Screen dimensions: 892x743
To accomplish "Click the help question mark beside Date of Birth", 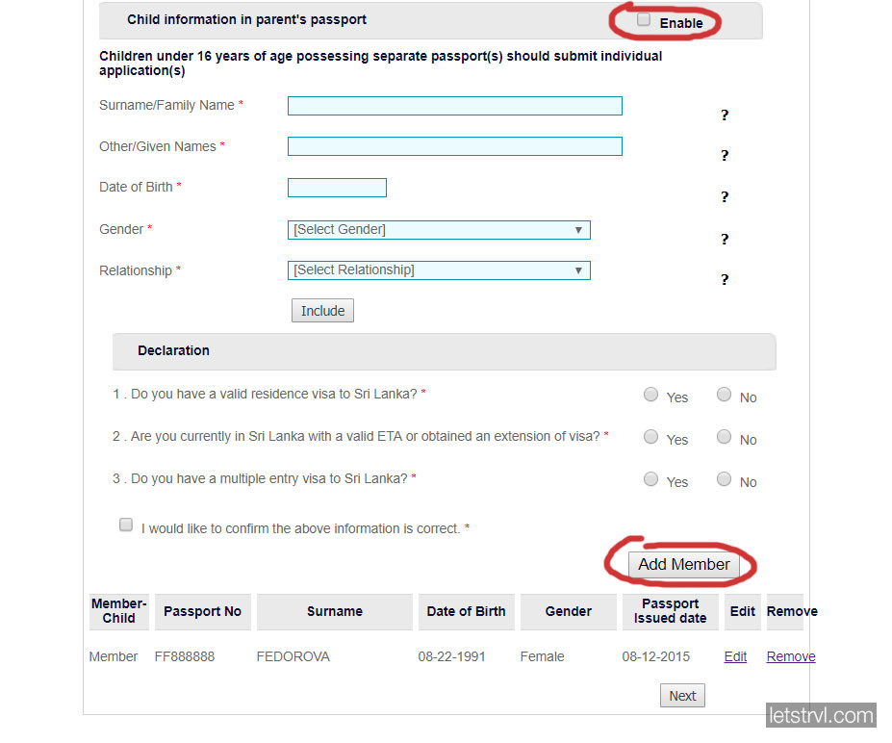I will point(725,197).
